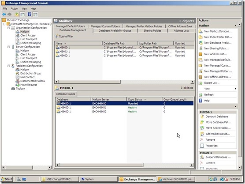
Task: Collapse the Server Configuration tree node
Action: pyautogui.click(x=9, y=47)
